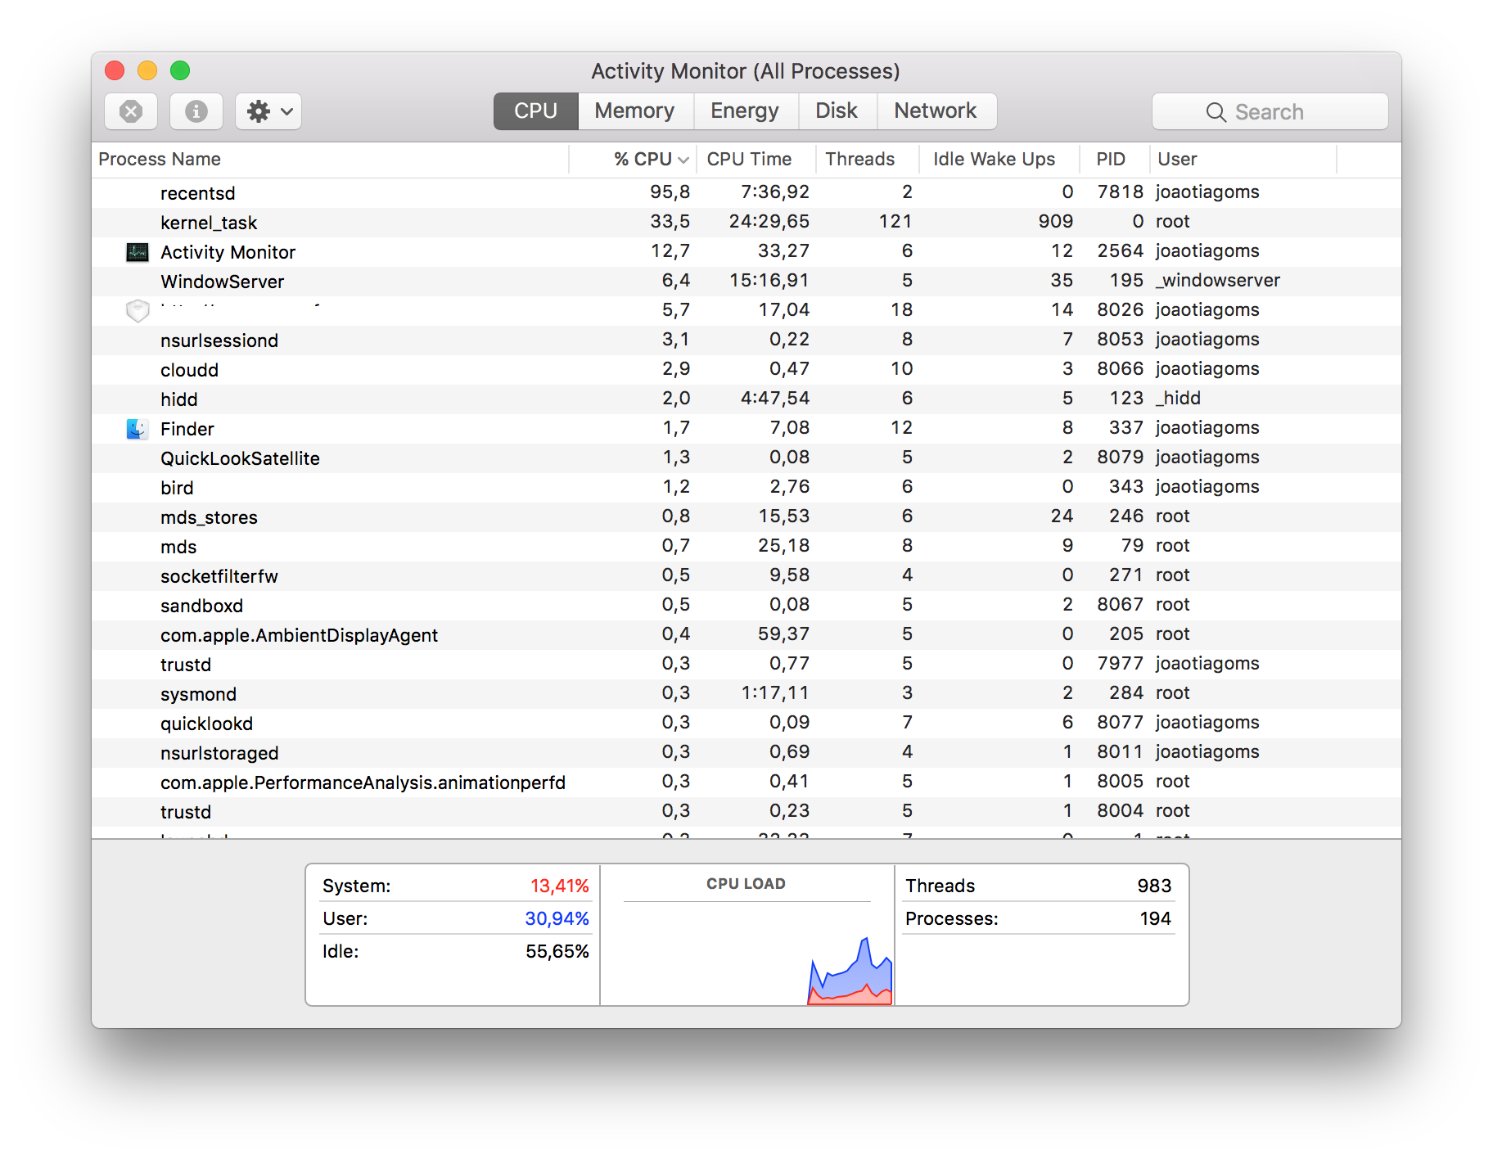The height and width of the screenshot is (1159, 1493).
Task: Click the Activity Monitor app icon in list
Action: click(x=138, y=252)
